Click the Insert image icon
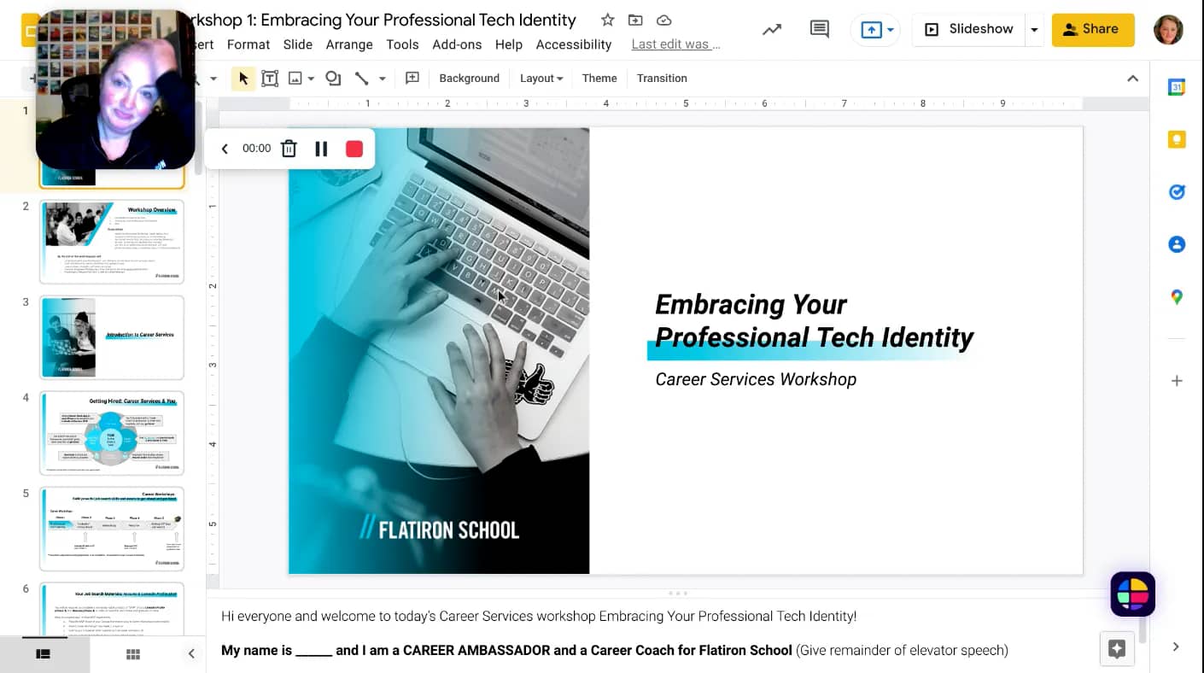 pos(295,79)
